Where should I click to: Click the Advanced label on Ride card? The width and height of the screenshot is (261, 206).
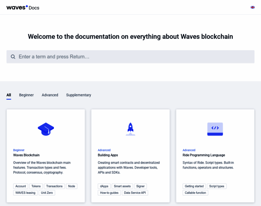coord(189,150)
